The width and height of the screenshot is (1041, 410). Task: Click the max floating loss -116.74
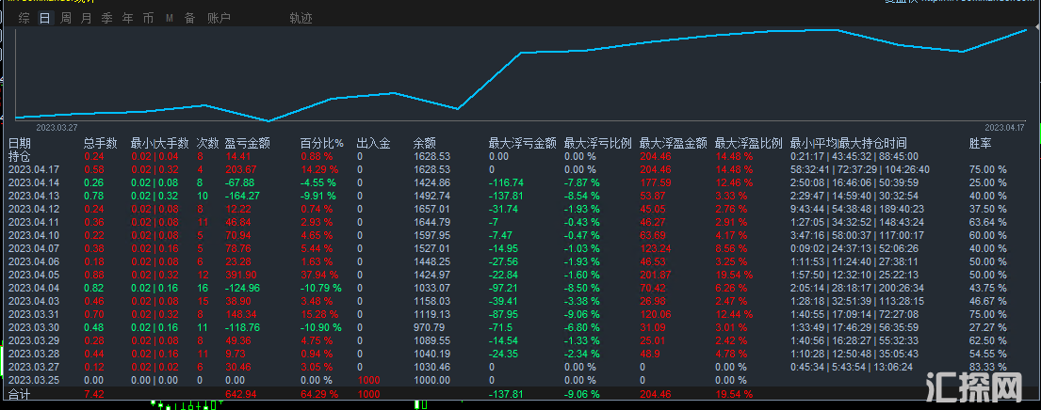tap(506, 182)
